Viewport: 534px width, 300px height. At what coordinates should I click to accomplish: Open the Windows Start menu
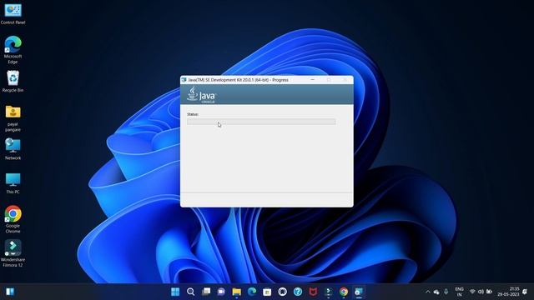[175, 292]
